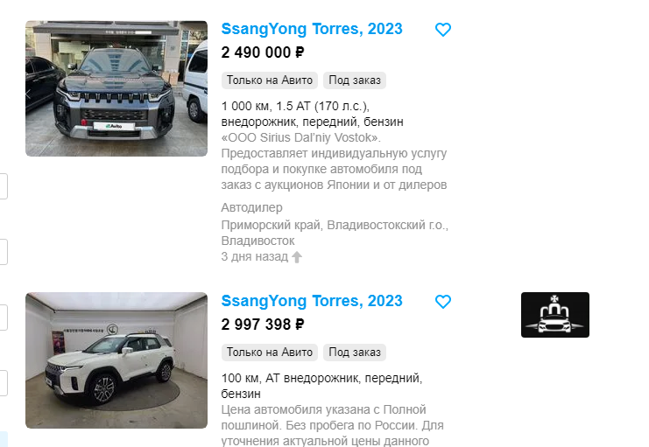Viewport: 649px width, 447px height.
Task: Open first SsangYong Torres, 2023 title link
Action: click(x=312, y=29)
